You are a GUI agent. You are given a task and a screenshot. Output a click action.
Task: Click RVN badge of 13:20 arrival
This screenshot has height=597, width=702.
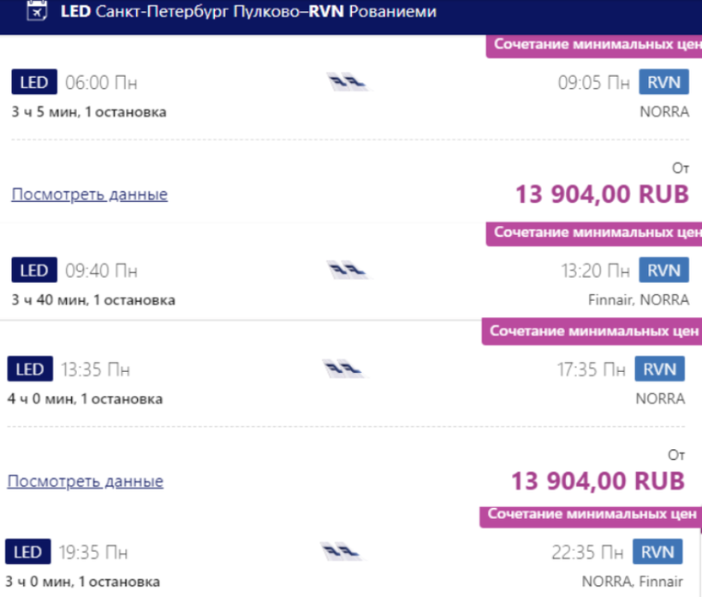click(x=663, y=271)
